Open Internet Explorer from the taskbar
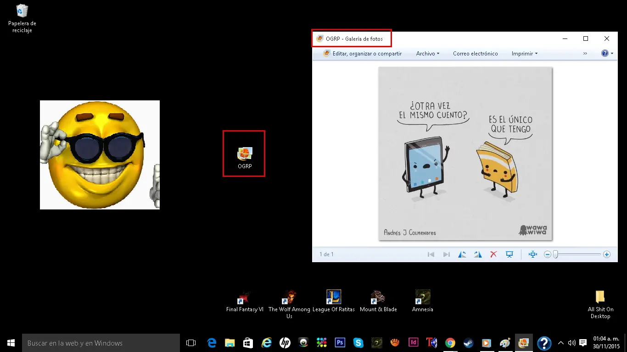This screenshot has width=627, height=352. pyautogui.click(x=267, y=343)
